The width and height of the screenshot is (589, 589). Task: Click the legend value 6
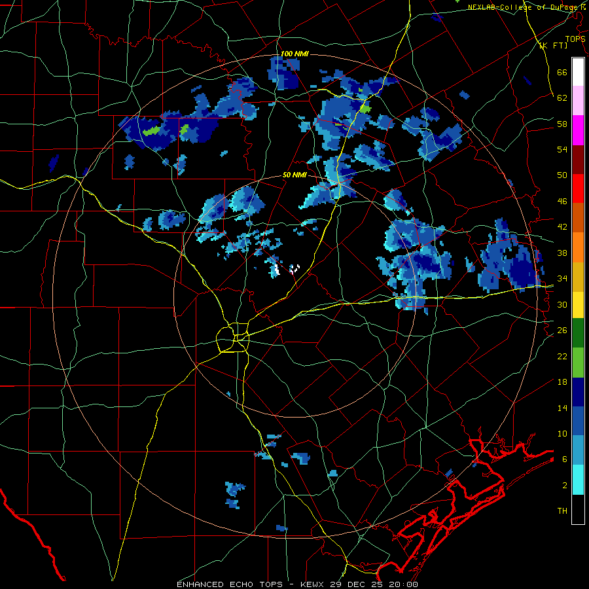pyautogui.click(x=565, y=459)
